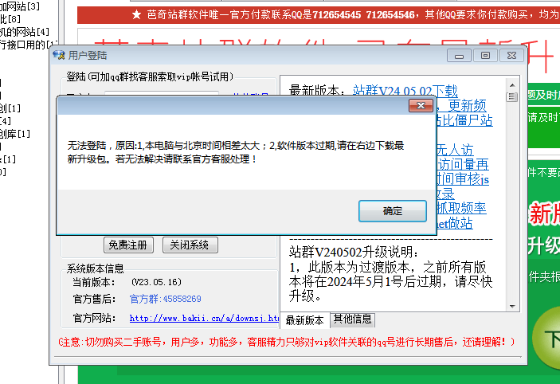Open the 访问量再 link
This screenshot has width=560, height=384.
coord(463,164)
